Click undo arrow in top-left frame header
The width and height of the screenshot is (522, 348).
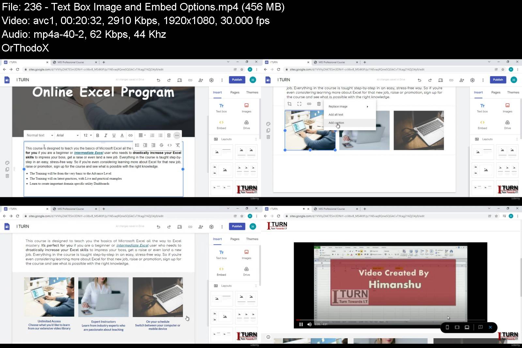click(x=159, y=80)
